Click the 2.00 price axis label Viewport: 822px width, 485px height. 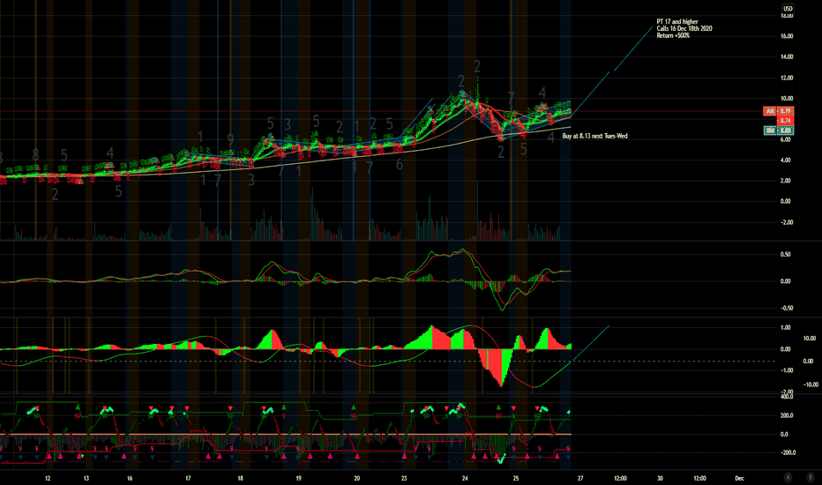785,181
